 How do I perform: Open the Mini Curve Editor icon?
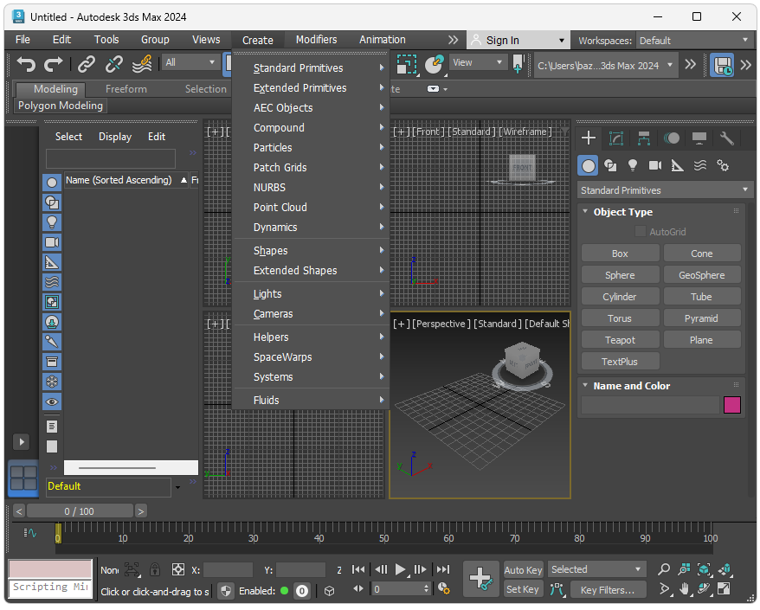click(x=30, y=533)
